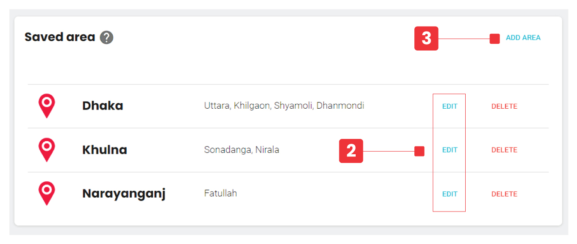Select the Narayanganj area name

(124, 194)
